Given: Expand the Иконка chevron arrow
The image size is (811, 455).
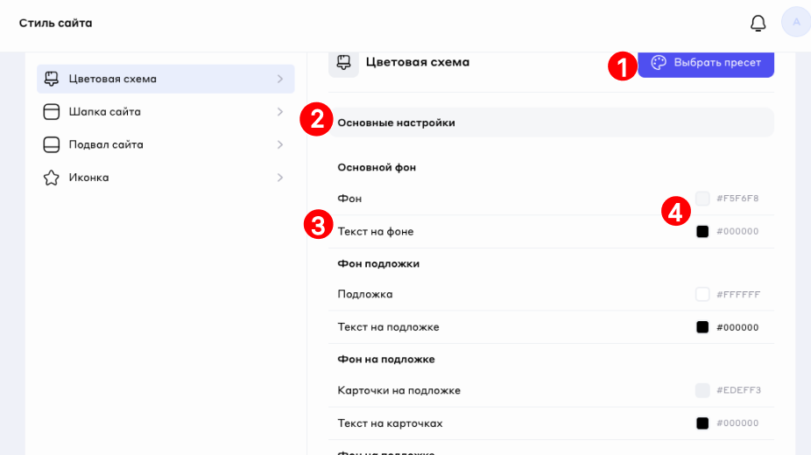Looking at the screenshot, I should [x=279, y=178].
